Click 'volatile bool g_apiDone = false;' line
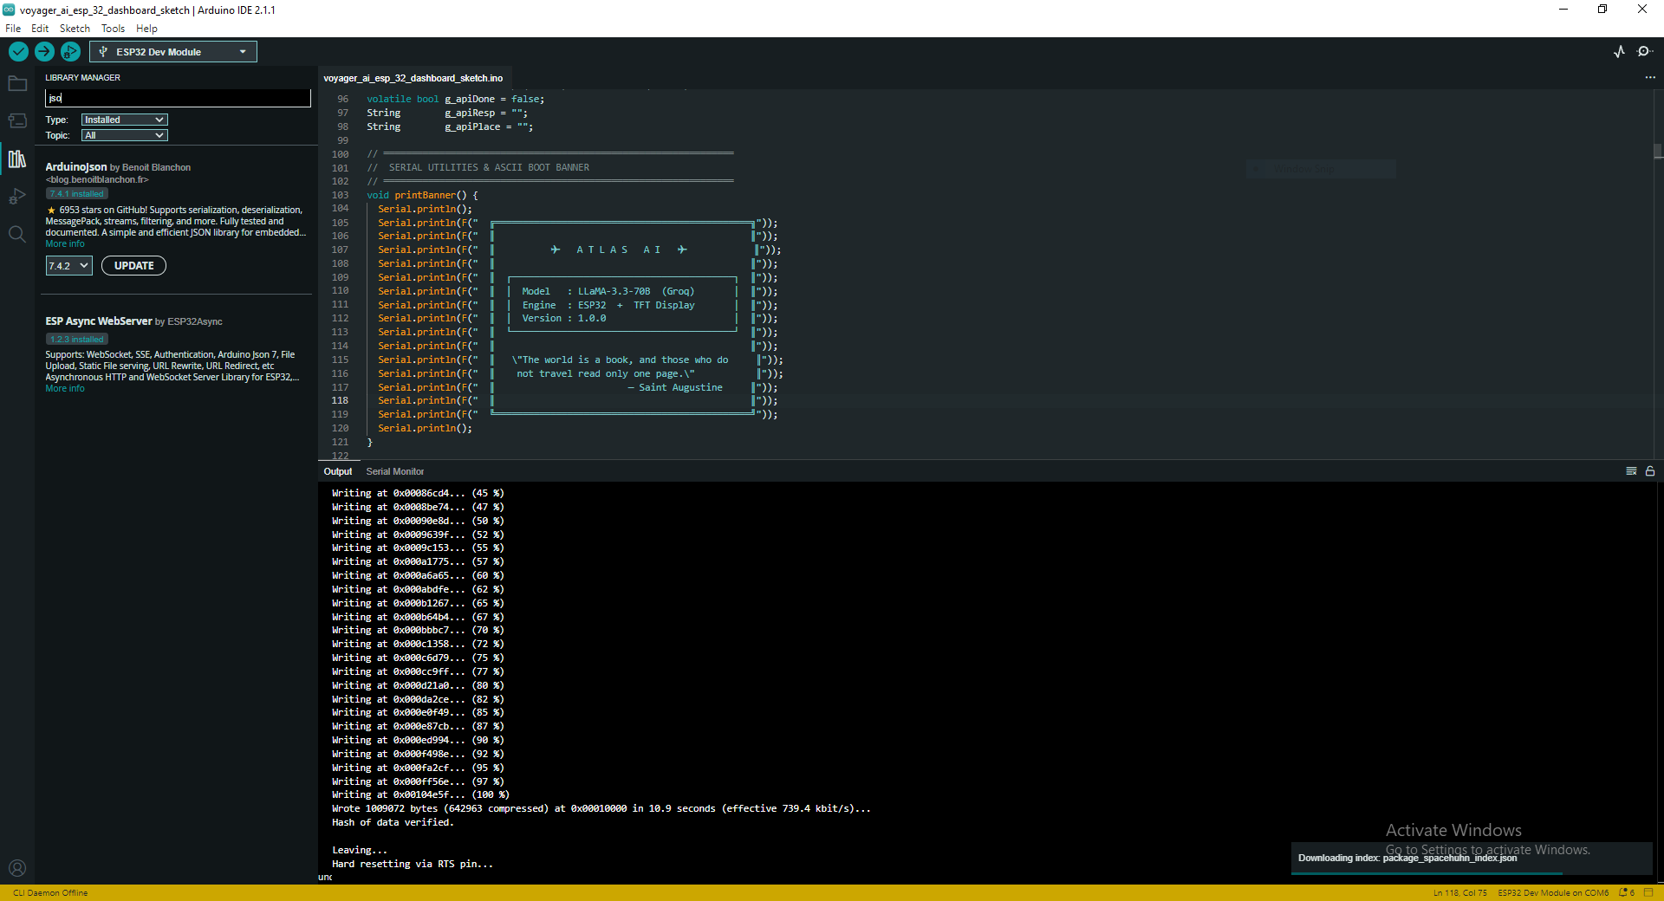 456,100
